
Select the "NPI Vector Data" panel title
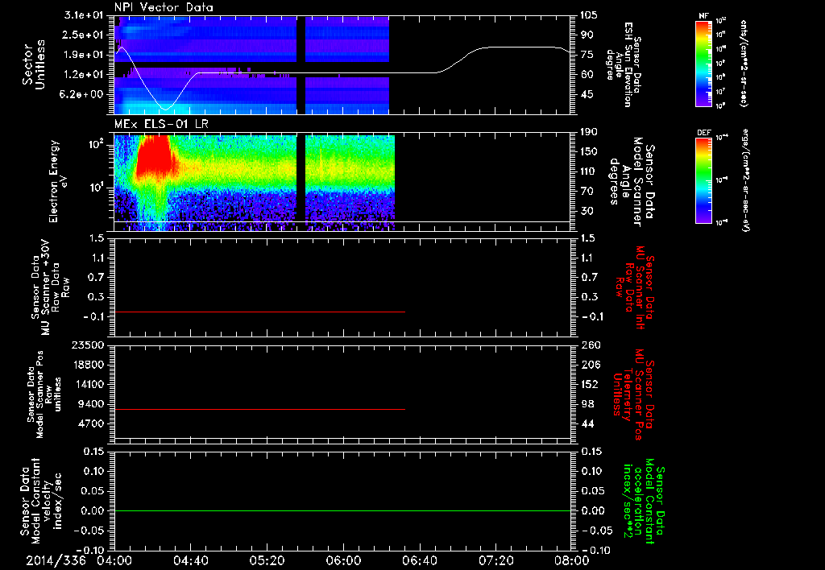pos(164,7)
